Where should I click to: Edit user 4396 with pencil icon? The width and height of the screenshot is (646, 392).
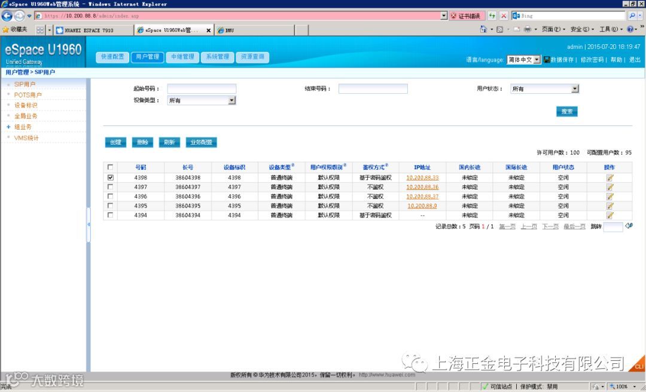(x=610, y=197)
